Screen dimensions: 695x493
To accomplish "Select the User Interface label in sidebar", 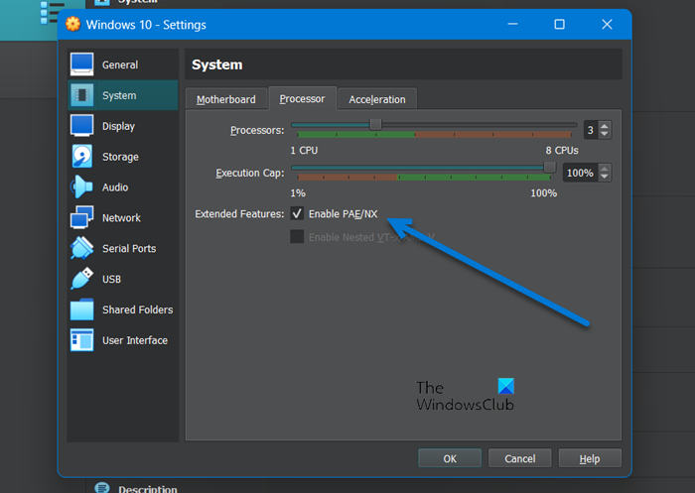I will (135, 340).
